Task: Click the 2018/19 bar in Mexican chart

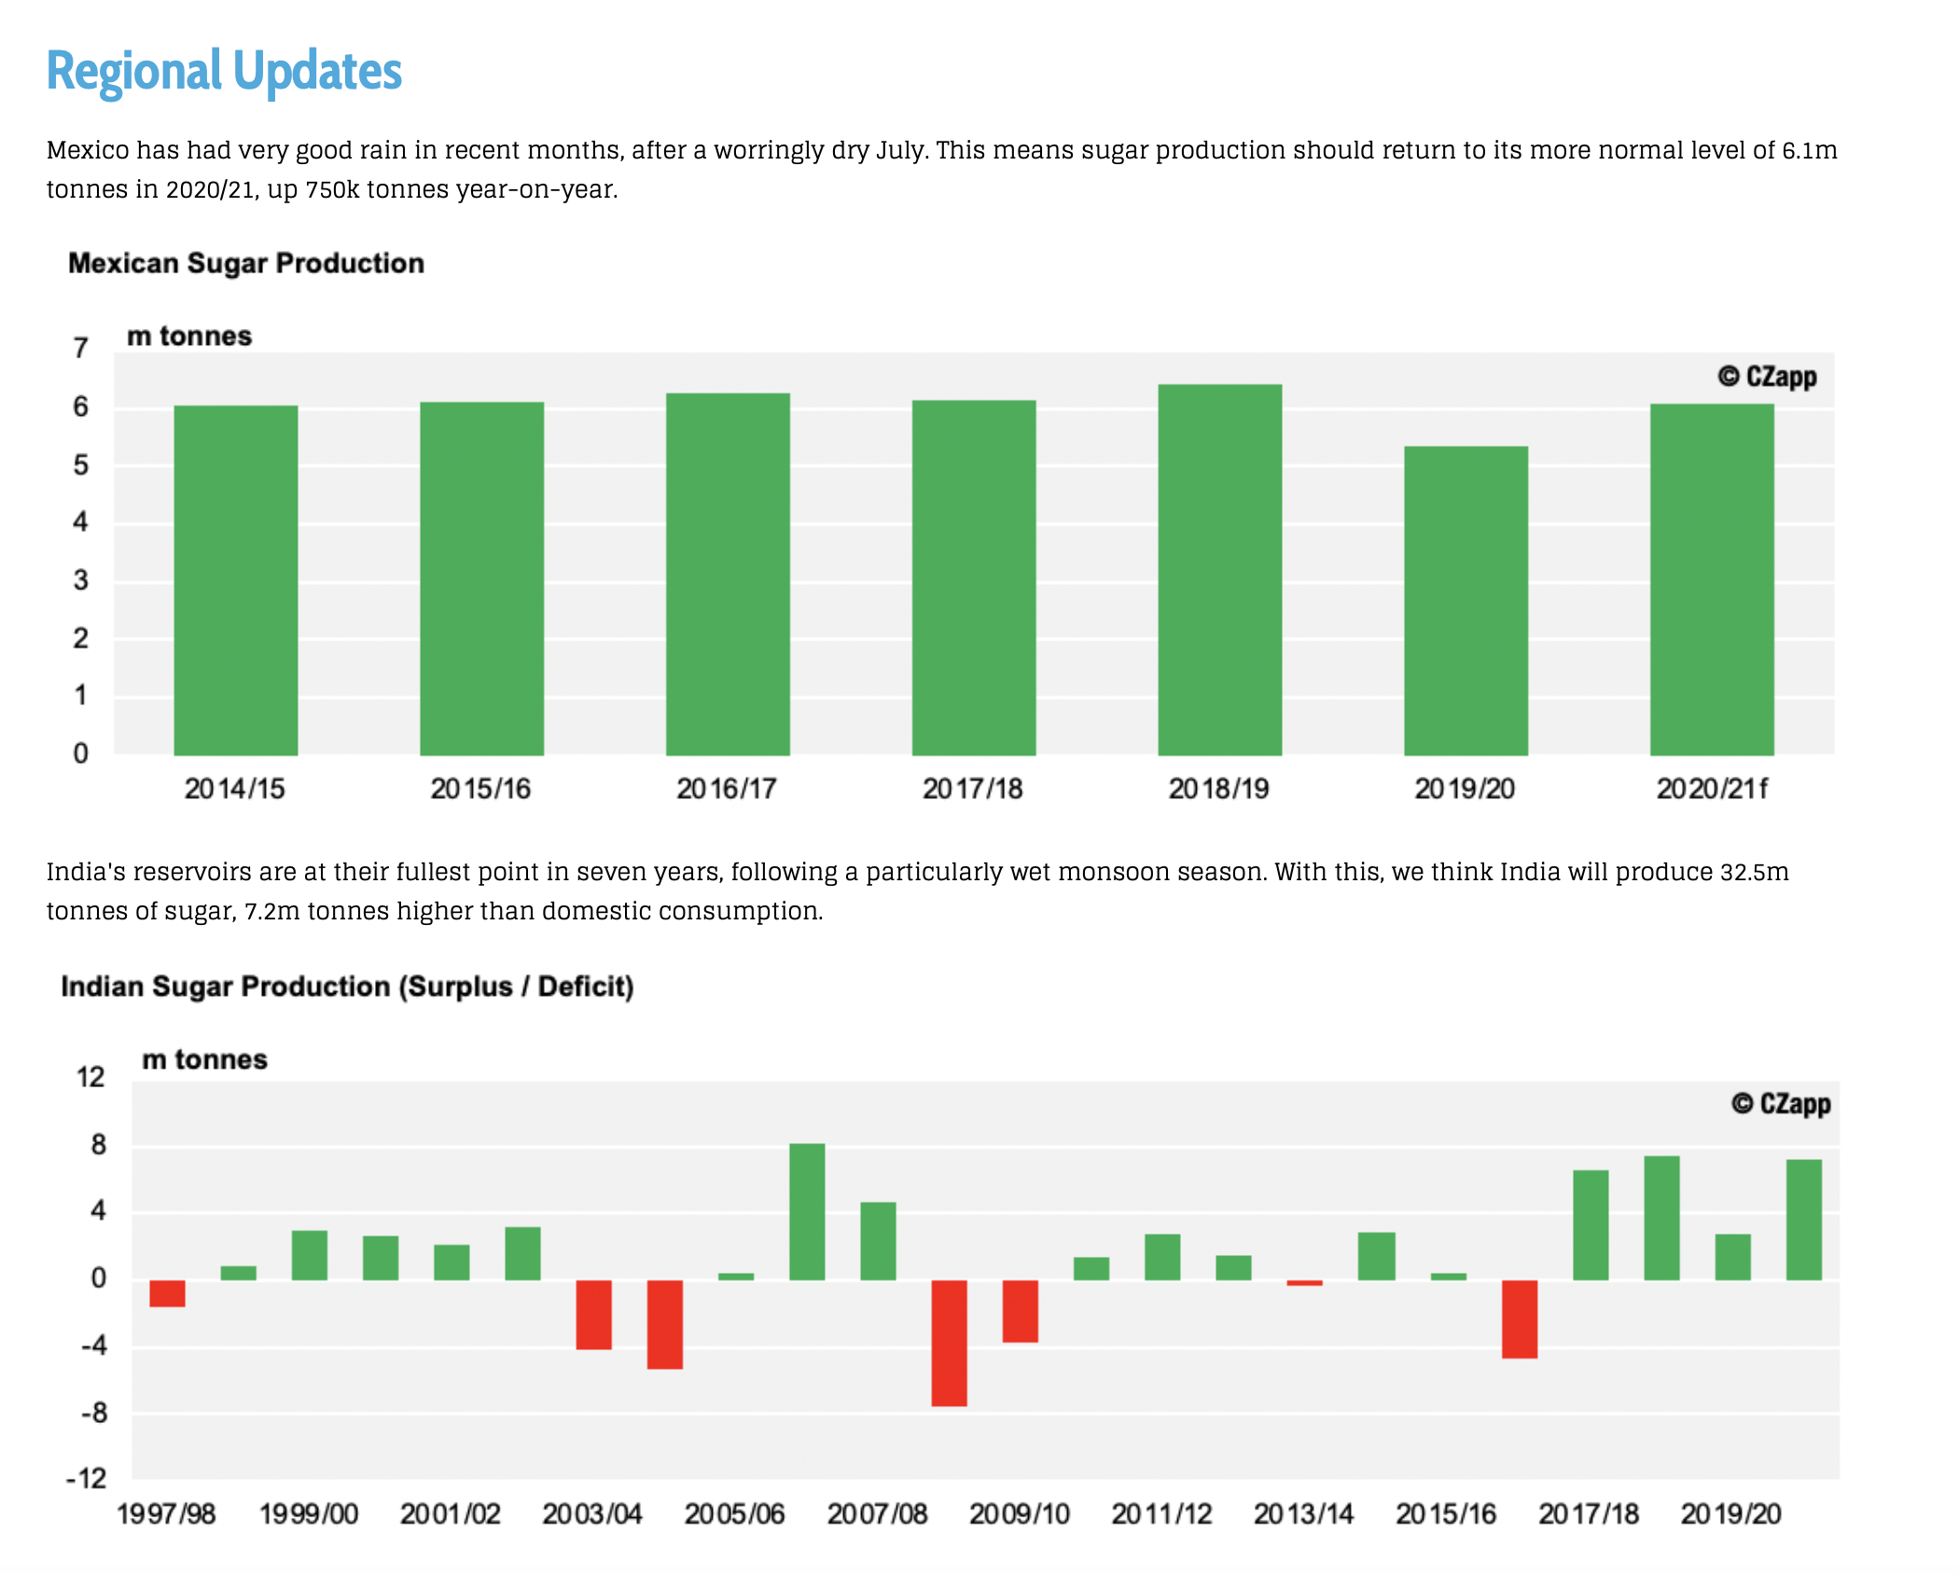Action: pos(1220,570)
